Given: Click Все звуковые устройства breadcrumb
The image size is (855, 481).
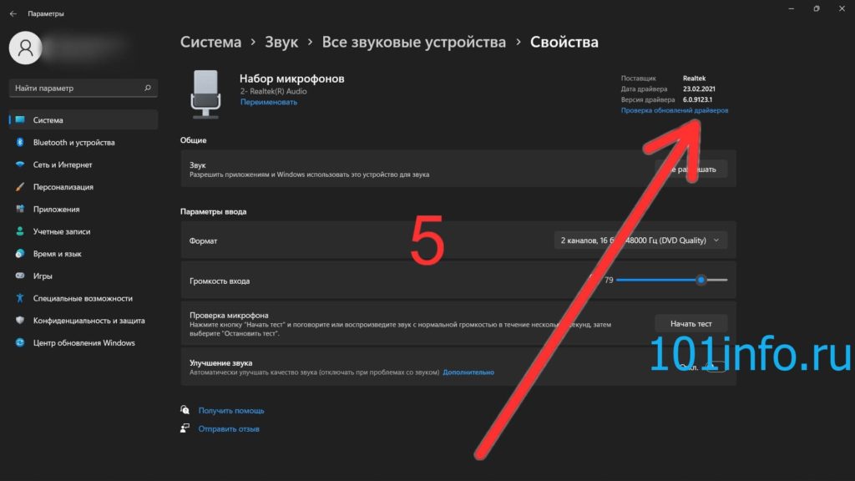Looking at the screenshot, I should click(x=414, y=42).
